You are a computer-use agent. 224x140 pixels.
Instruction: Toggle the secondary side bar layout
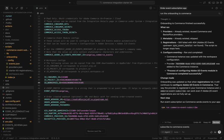(217, 3)
